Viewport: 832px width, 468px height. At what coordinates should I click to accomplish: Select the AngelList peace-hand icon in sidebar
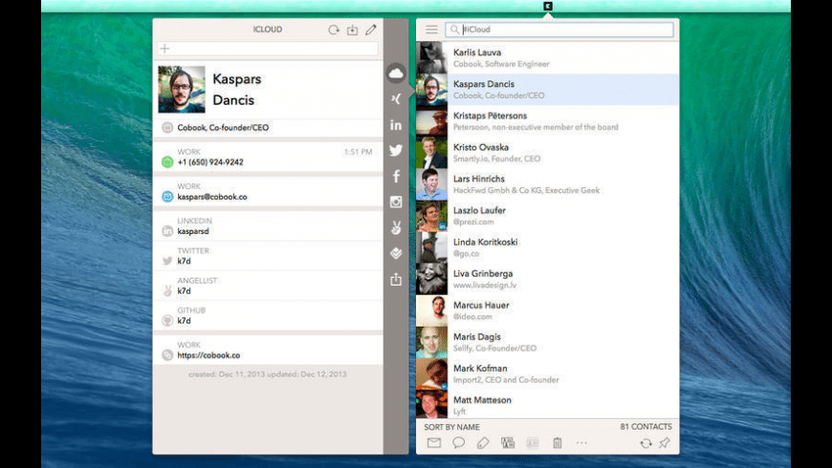(x=396, y=227)
